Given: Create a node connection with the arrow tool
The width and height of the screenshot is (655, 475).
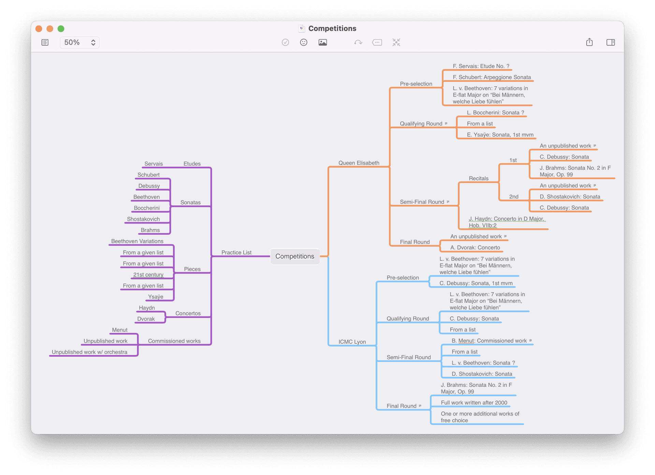Looking at the screenshot, I should point(358,42).
